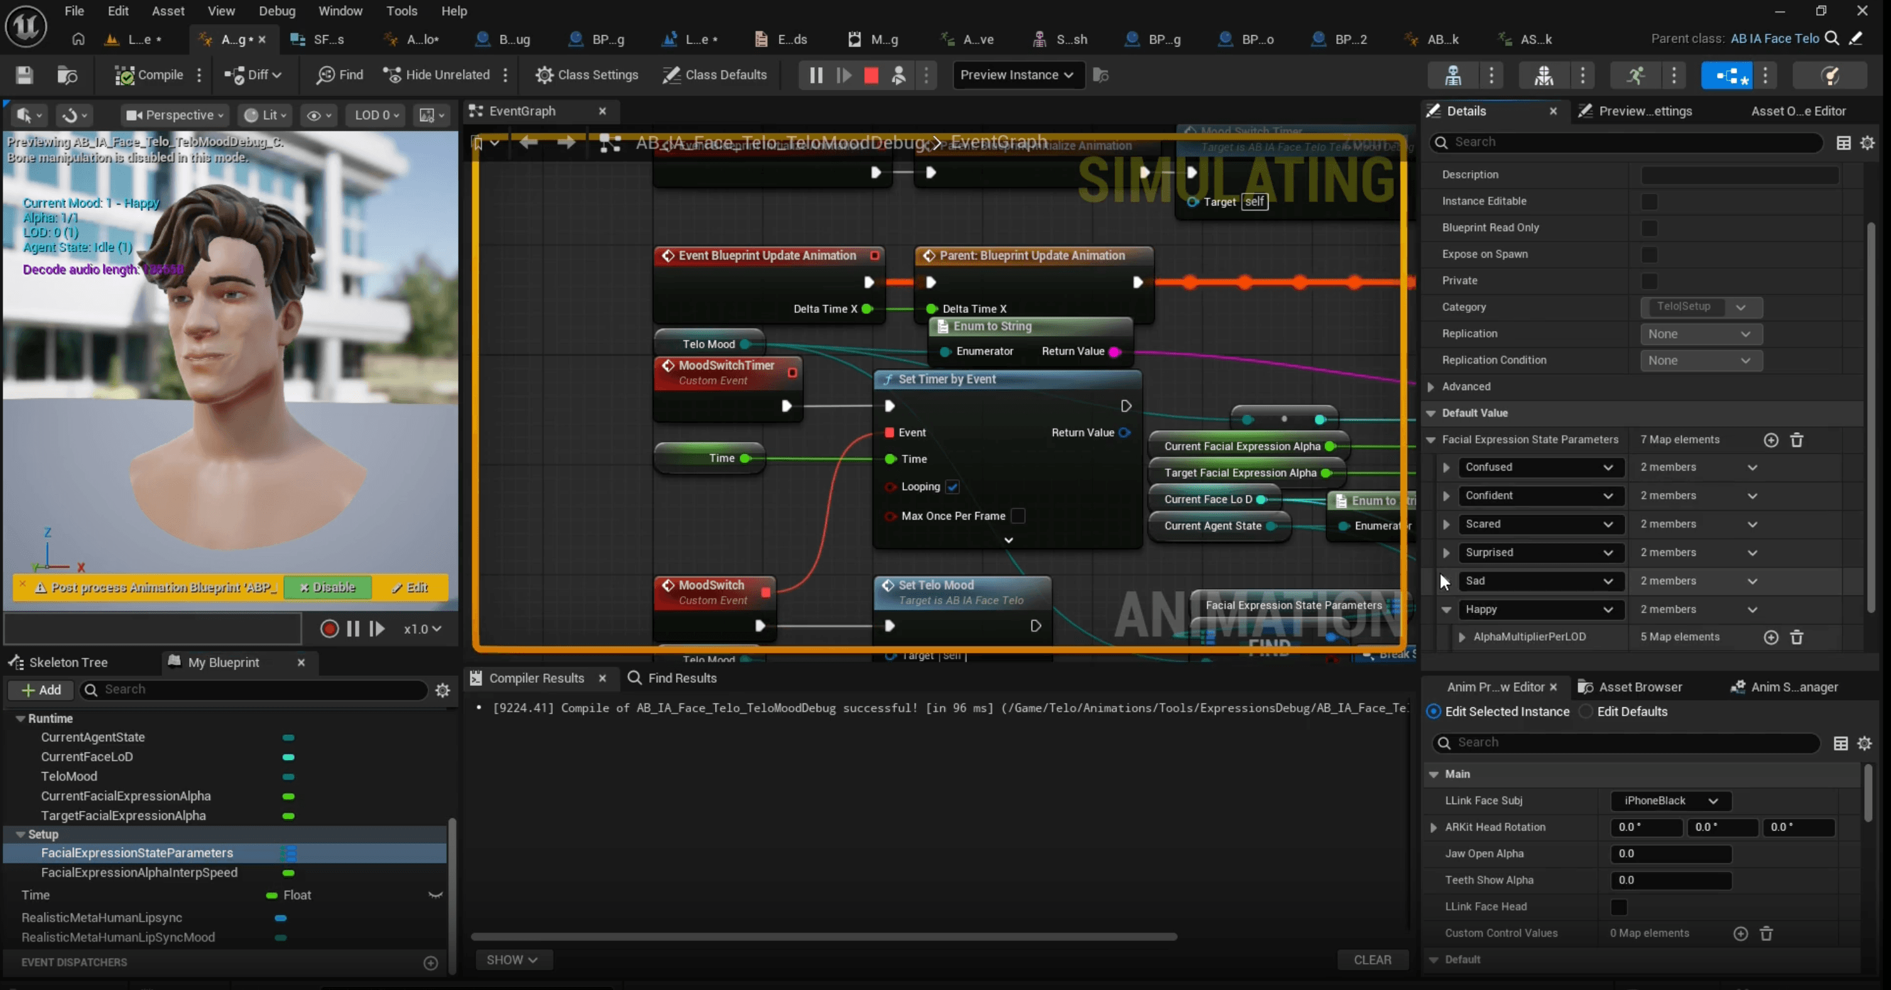Start recording with the red record button
Image resolution: width=1891 pixels, height=990 pixels.
click(330, 629)
